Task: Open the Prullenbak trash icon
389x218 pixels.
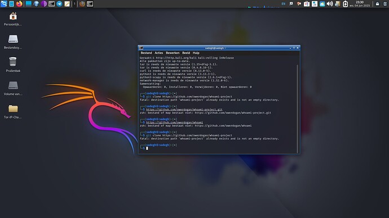Action: click(13, 65)
